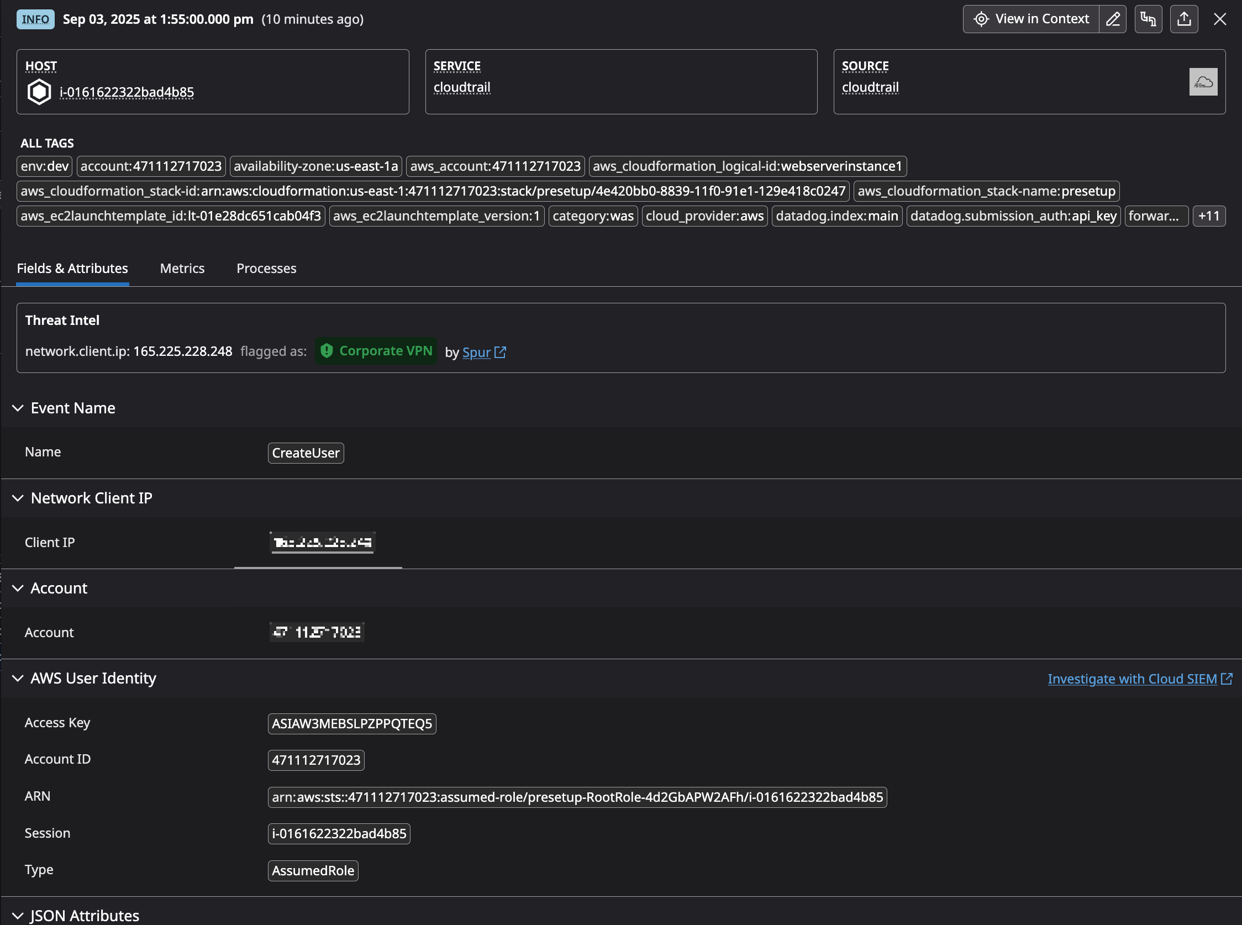Collapse the Event Name section
The image size is (1242, 925).
click(x=18, y=408)
